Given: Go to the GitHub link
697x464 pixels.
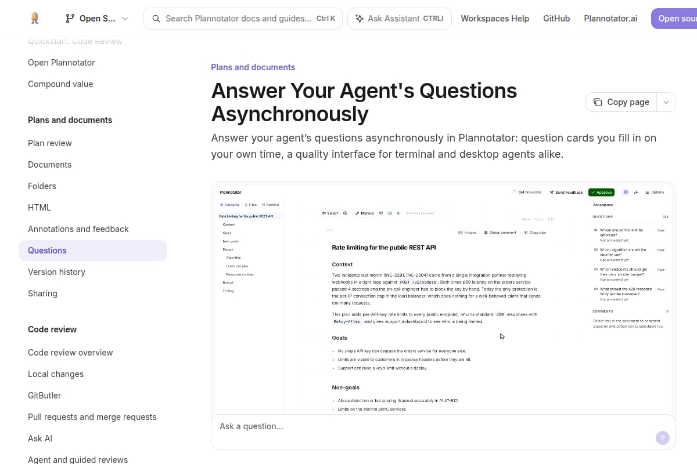Looking at the screenshot, I should pyautogui.click(x=556, y=19).
